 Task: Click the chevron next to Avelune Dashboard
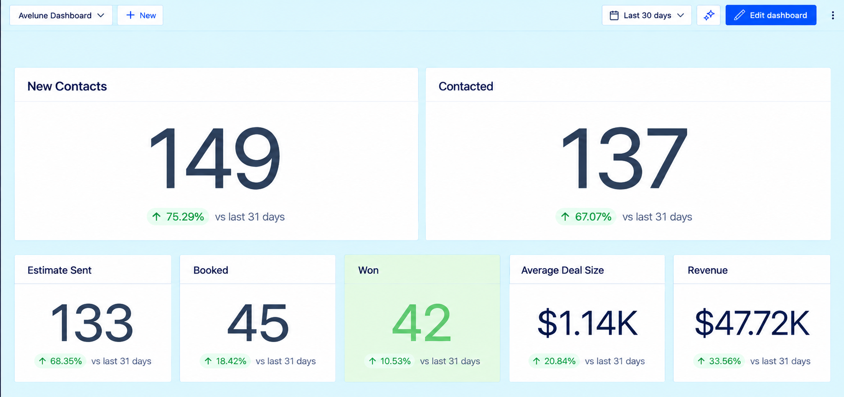pos(101,15)
